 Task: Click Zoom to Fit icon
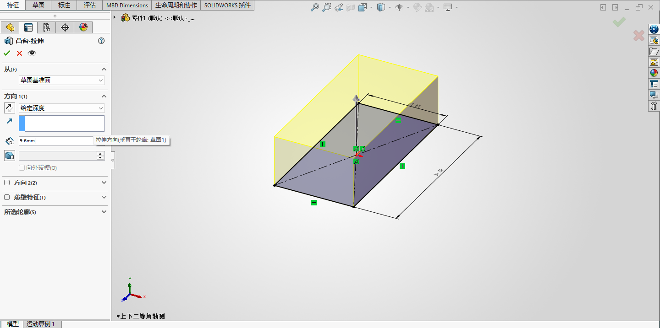pos(315,7)
